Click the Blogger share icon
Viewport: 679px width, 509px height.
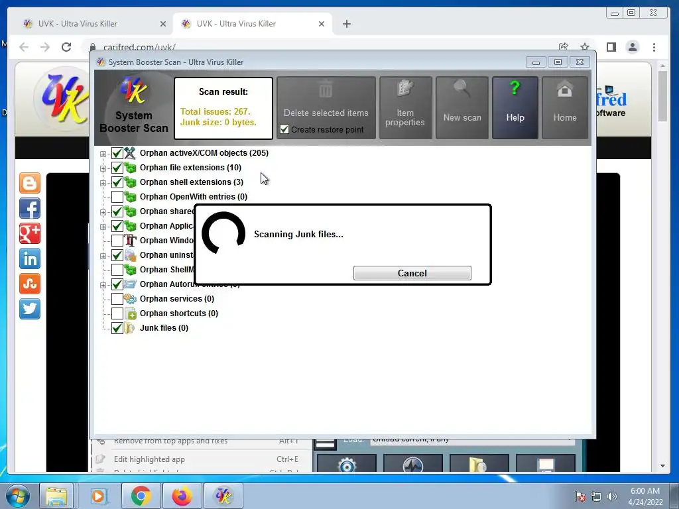[x=29, y=183]
